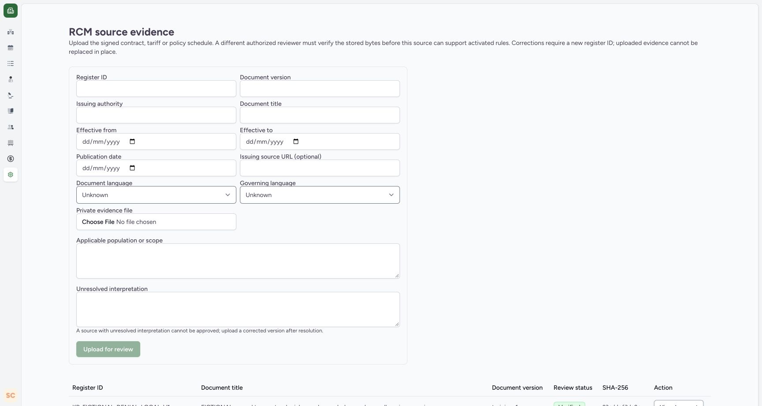Open the checklist sidebar icon
Viewport: 762px width, 406px height.
(11, 63)
